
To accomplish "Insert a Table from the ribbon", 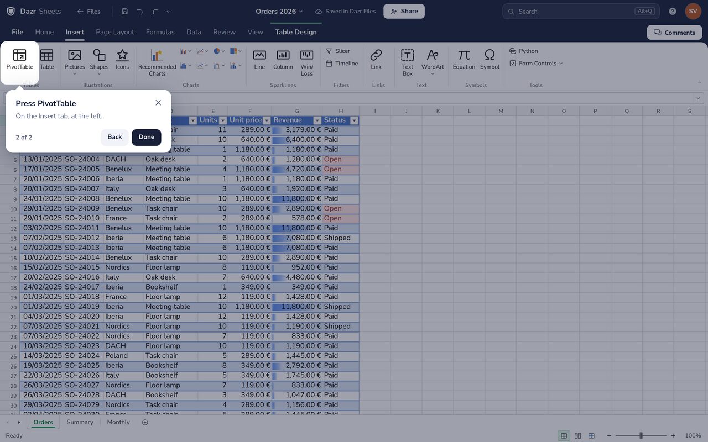I will pos(47,60).
